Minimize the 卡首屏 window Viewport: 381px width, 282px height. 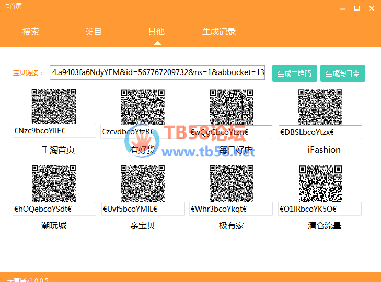[343, 9]
